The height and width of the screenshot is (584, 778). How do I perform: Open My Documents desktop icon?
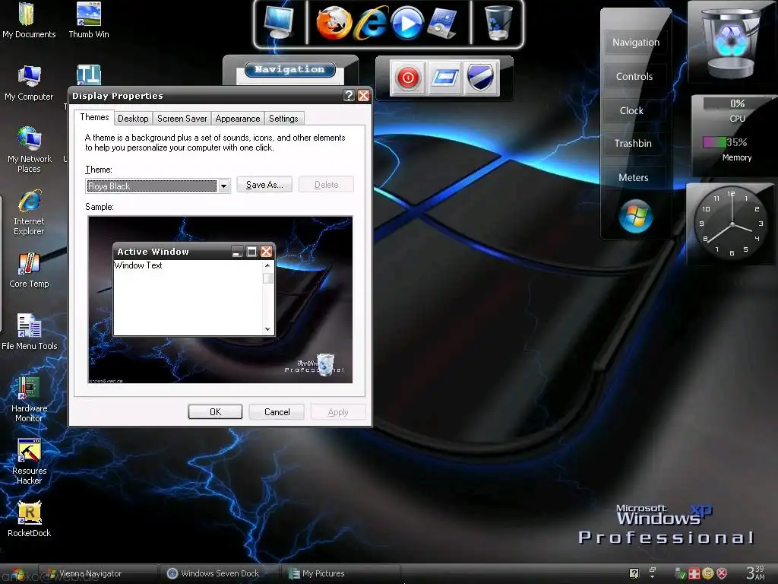28,21
